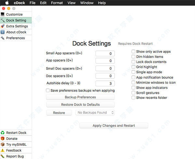Click the "Dock Setting" sidebar label

point(16,20)
